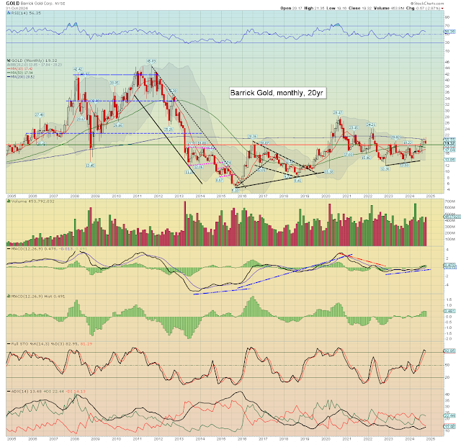Click the Barrick Gold, monthly, 20yr annotation box
The image size is (461, 442).
[x=277, y=93]
